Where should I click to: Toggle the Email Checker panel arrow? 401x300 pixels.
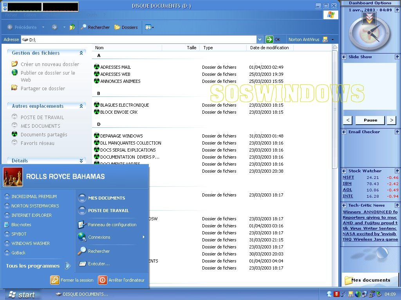(x=397, y=132)
